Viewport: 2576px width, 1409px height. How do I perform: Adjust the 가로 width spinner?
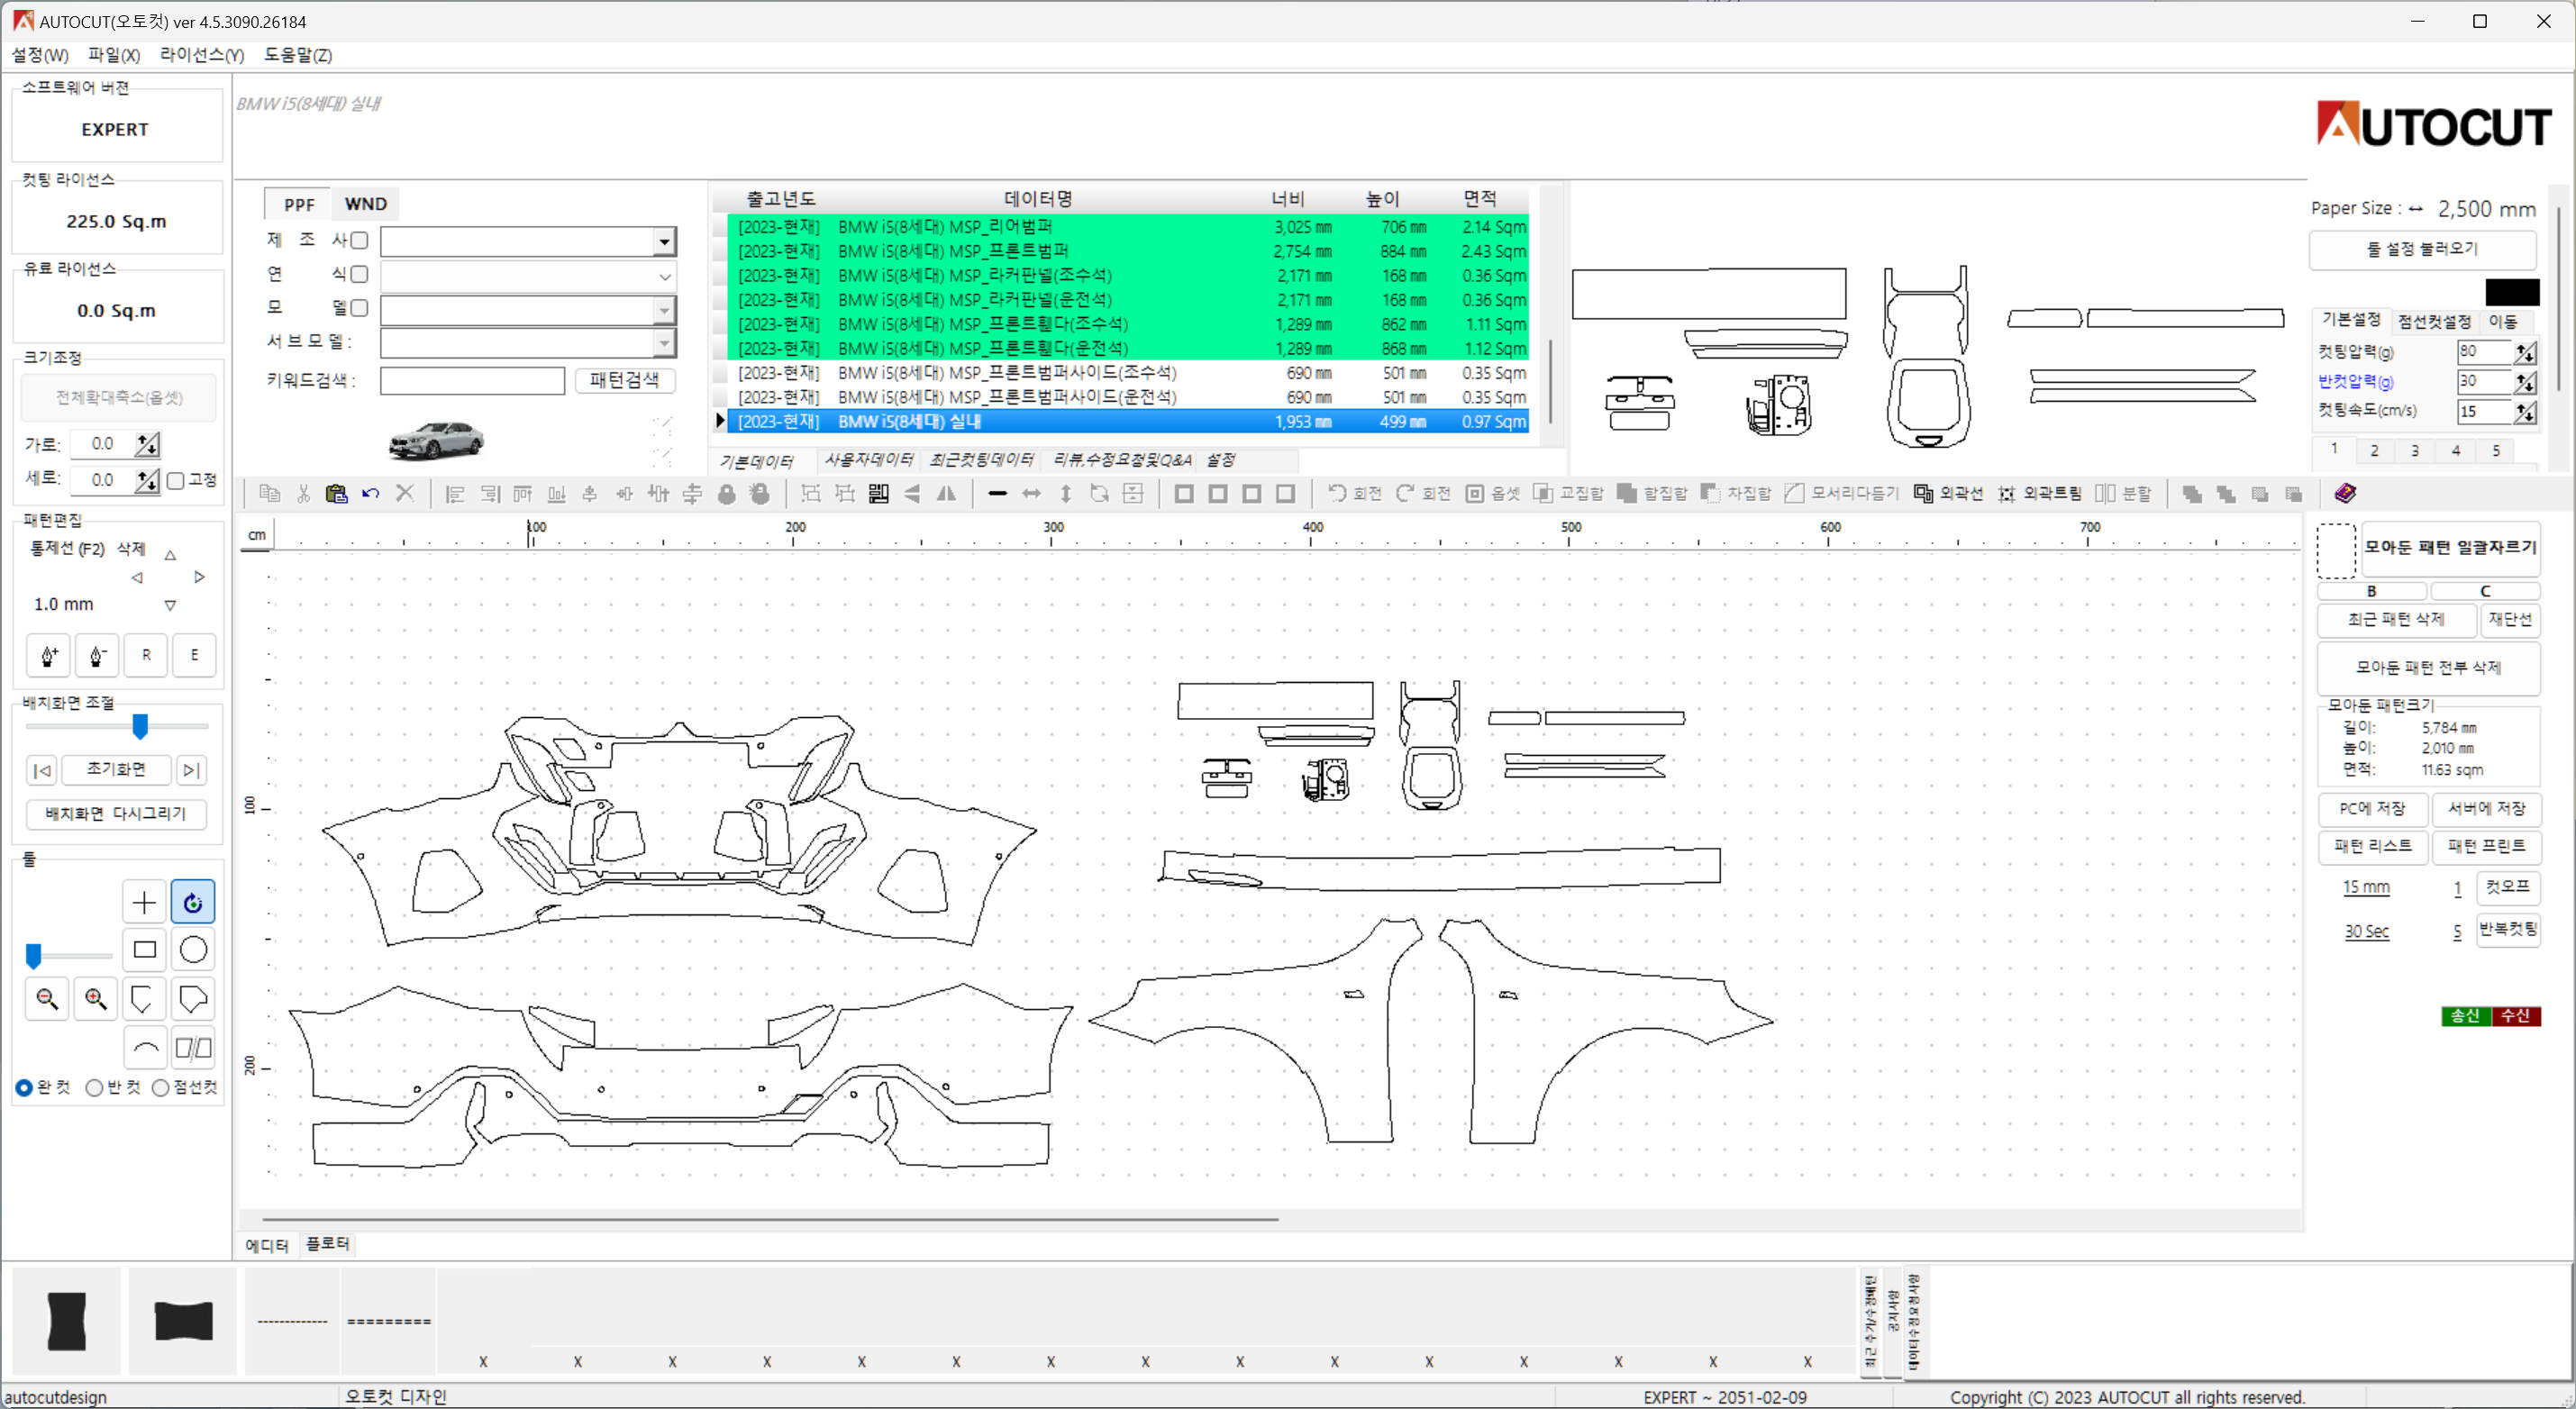tap(147, 444)
